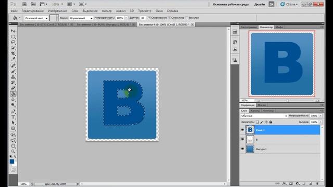Viewport: 333px width, 187px height.
Task: Open layer blend mode Обычные dropdown
Action: point(264,116)
